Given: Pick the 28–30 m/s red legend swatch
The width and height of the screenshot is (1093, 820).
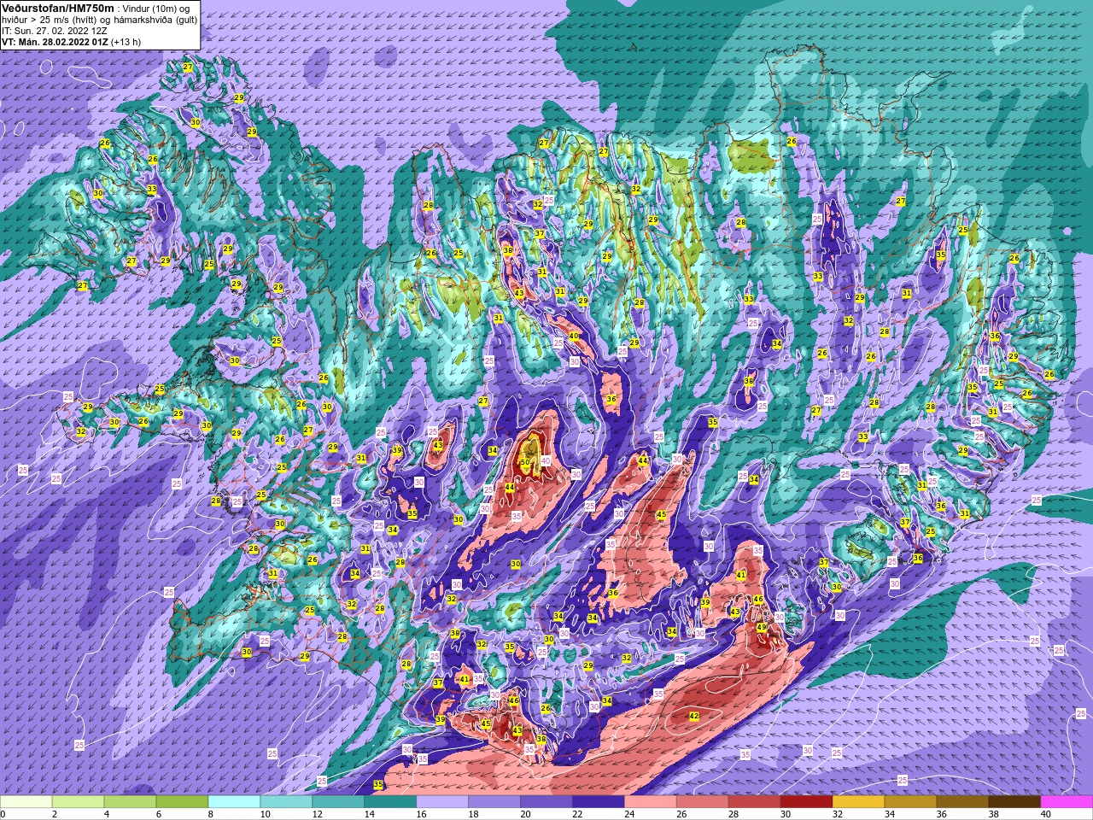Looking at the screenshot, I should (756, 802).
